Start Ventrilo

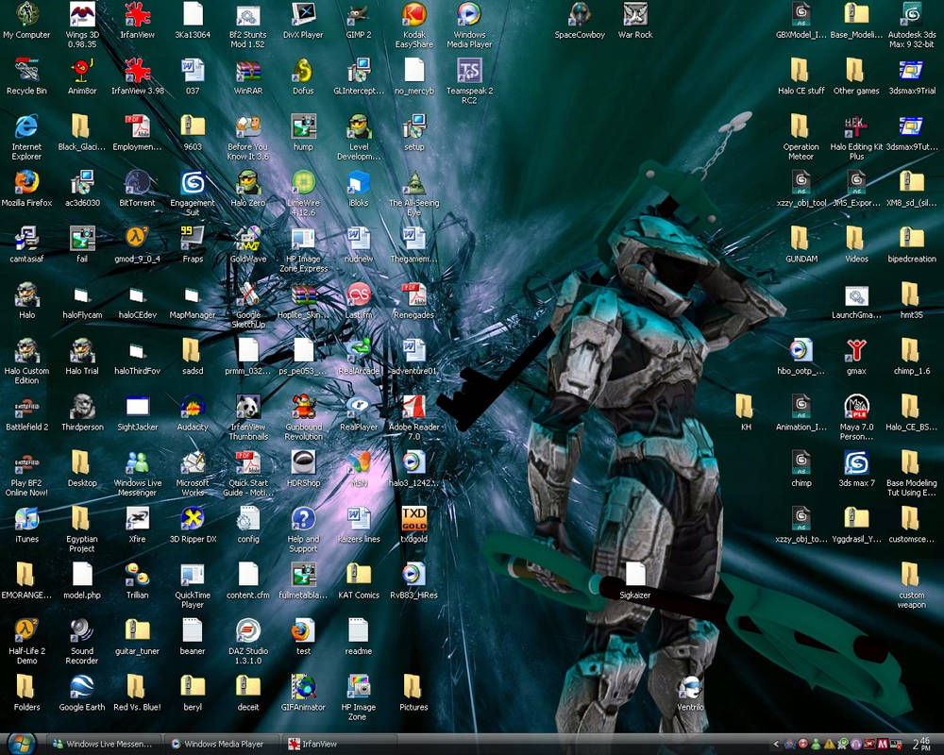[689, 689]
